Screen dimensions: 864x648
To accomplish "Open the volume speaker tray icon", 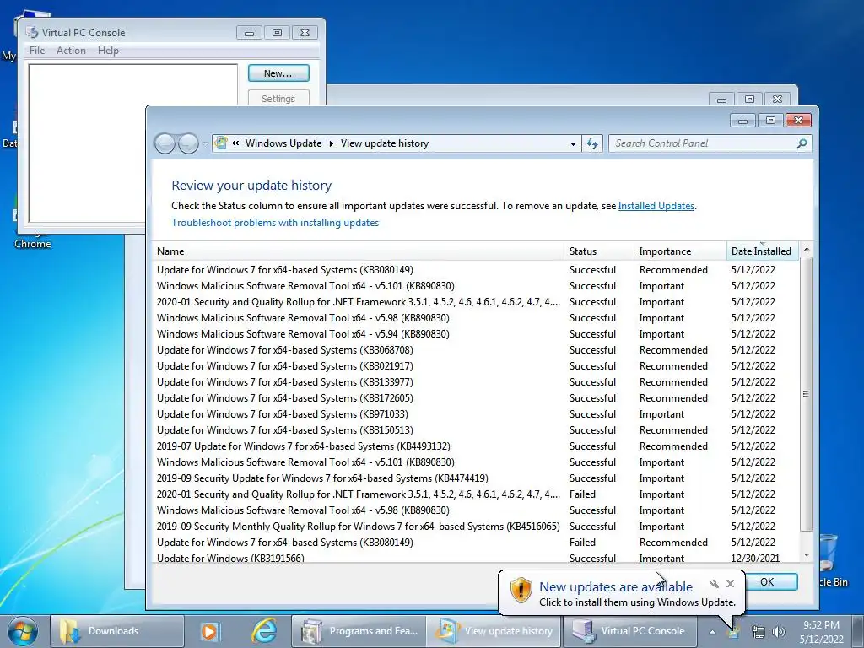I will point(779,633).
